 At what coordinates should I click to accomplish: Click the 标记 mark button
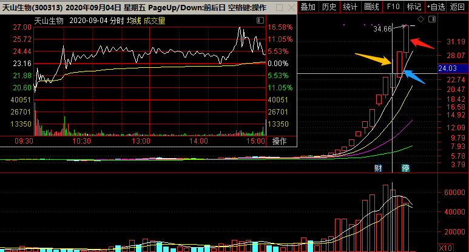[x=414, y=7]
